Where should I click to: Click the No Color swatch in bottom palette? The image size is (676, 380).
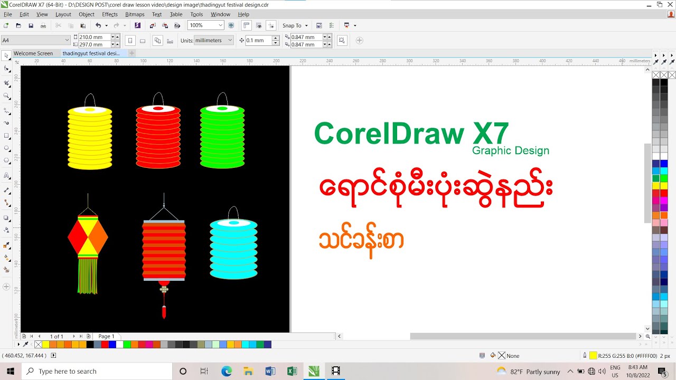38,345
